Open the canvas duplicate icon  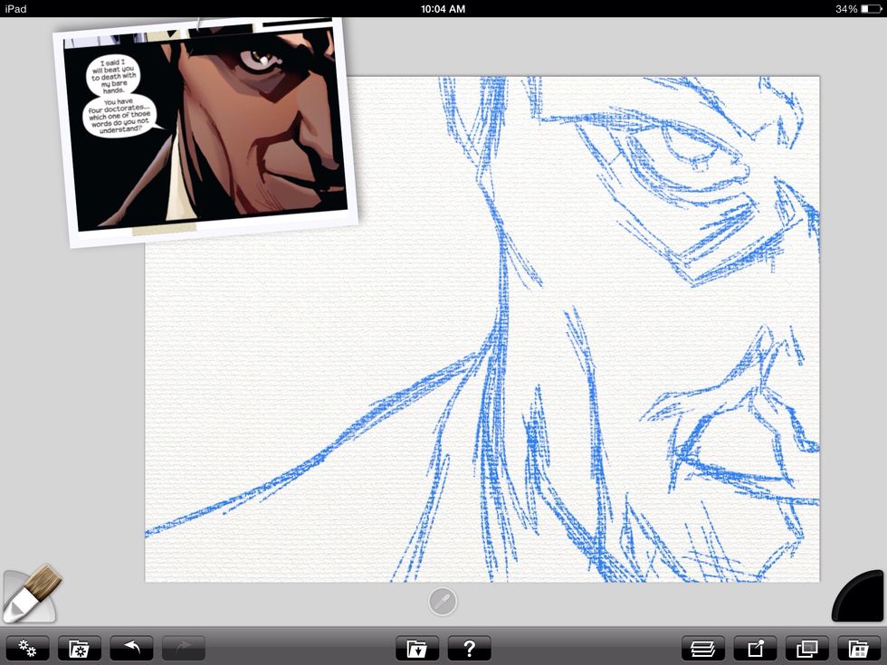coord(805,648)
